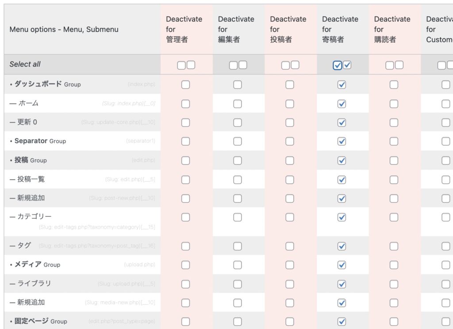Select ライブラリ checkbox for 購読者
The width and height of the screenshot is (453, 329).
394,284
